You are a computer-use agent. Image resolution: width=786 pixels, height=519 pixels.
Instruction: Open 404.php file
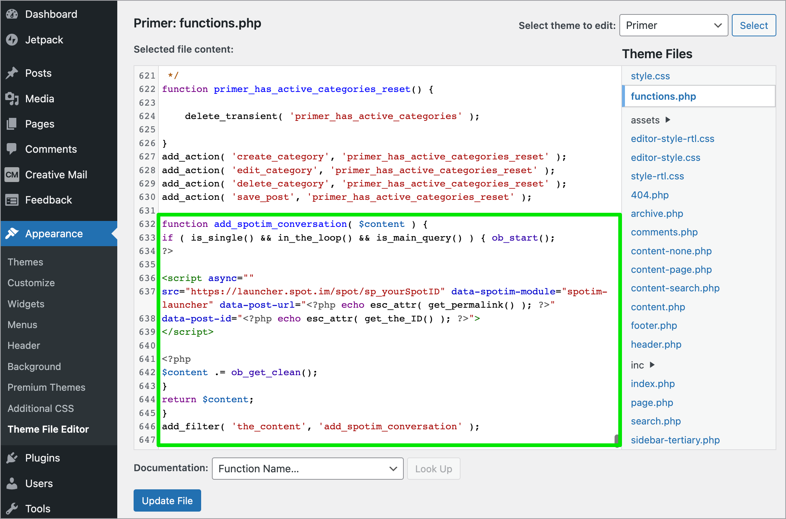tap(649, 195)
